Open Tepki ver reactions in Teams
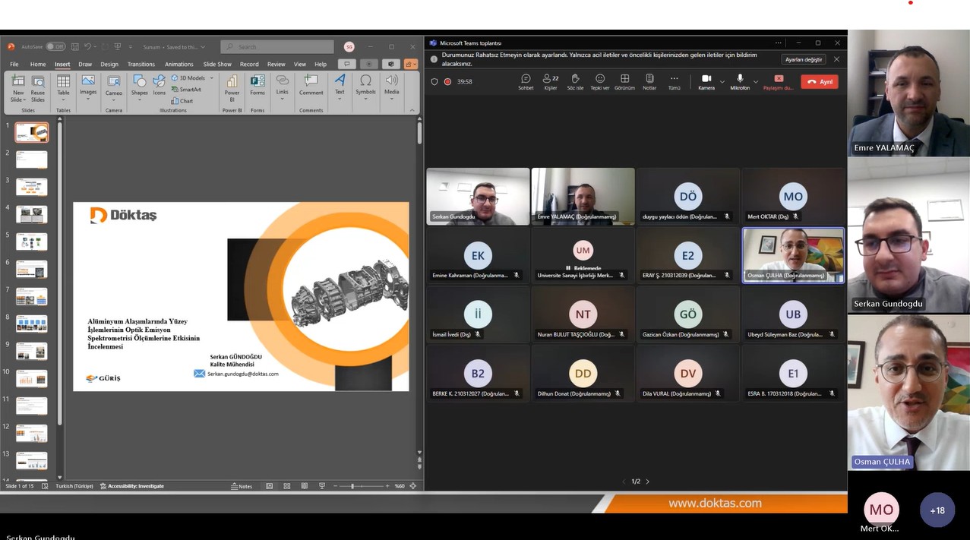The image size is (970, 540). [600, 81]
